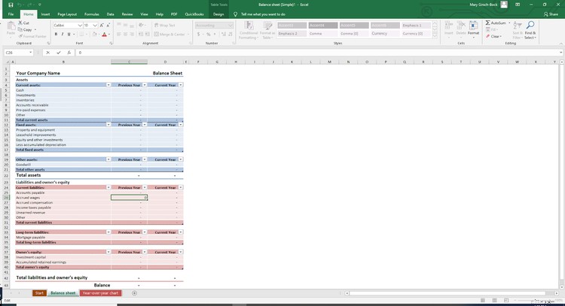Click the Accounting dollar sign icon
The height and width of the screenshot is (306, 565).
[x=199, y=34]
